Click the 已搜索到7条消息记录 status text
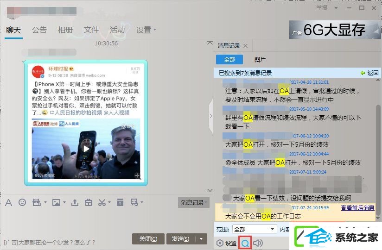The width and height of the screenshot is (382, 250). click(x=245, y=73)
